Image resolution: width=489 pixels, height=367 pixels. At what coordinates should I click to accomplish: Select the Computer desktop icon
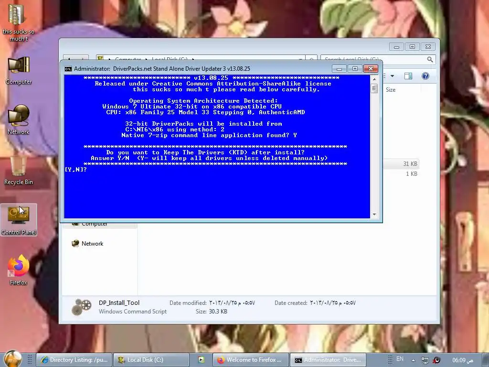[x=19, y=71]
